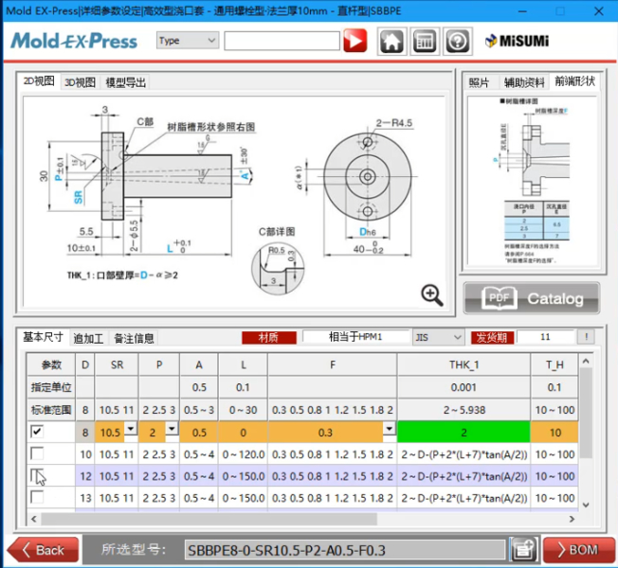
Task: Click the selected model number field
Action: (x=345, y=550)
